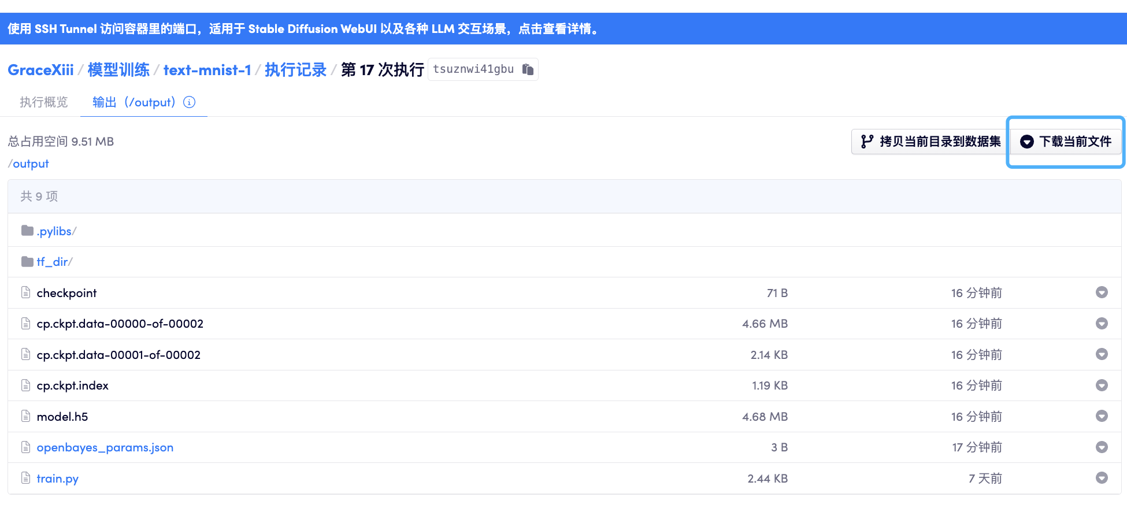1127x519 pixels.
Task: Select the 输出 (/output) tab
Action: tap(134, 102)
